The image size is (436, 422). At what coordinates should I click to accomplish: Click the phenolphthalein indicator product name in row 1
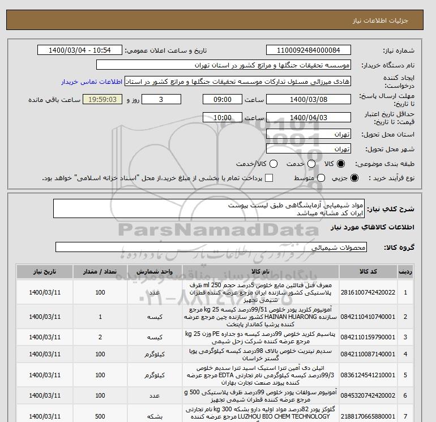click(x=260, y=293)
